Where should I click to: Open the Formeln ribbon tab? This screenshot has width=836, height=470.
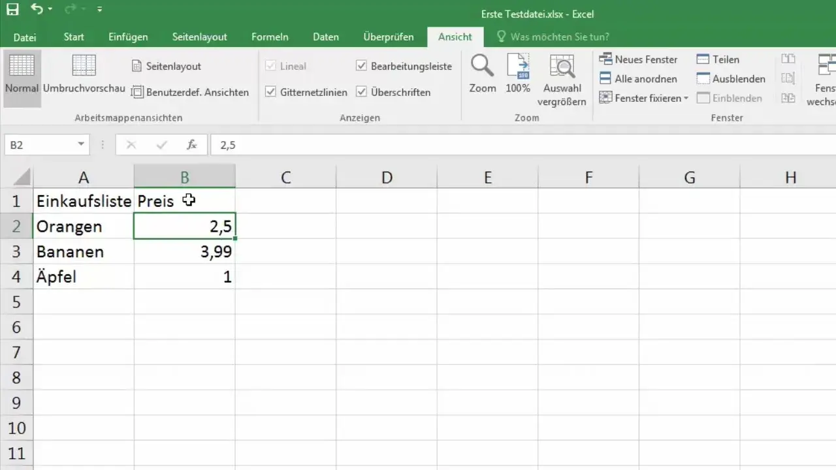click(x=270, y=37)
